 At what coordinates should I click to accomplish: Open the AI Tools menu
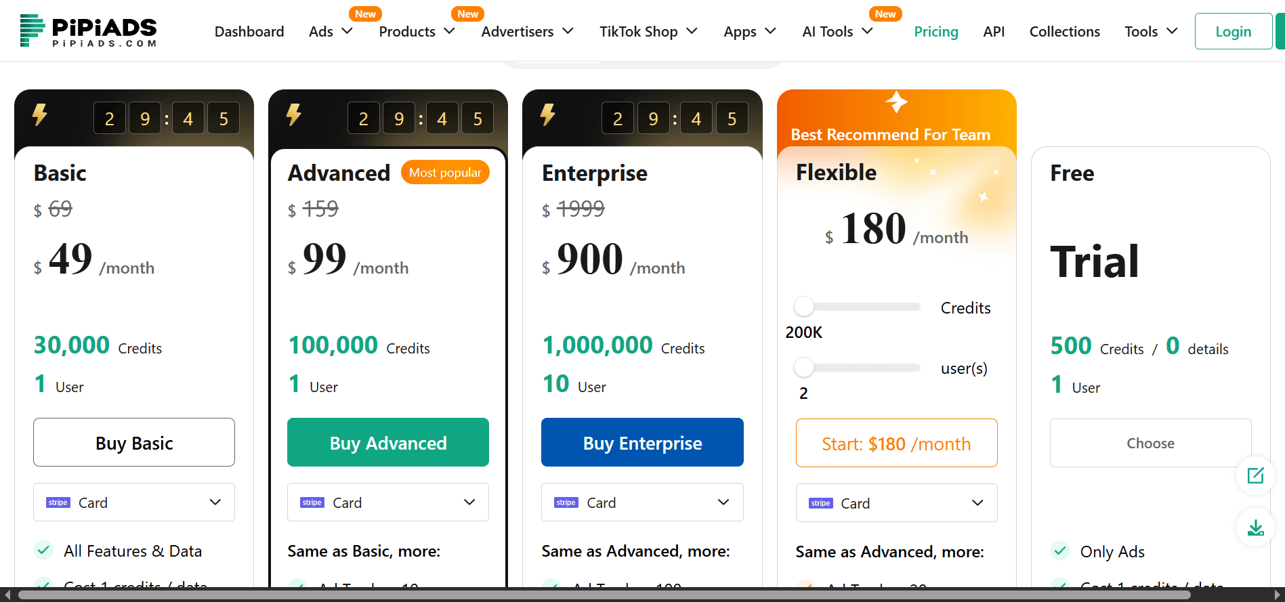(x=837, y=32)
